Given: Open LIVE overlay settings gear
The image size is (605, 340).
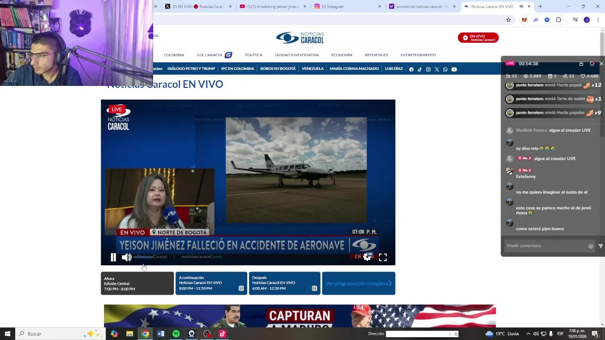Looking at the screenshot, I should (x=592, y=64).
